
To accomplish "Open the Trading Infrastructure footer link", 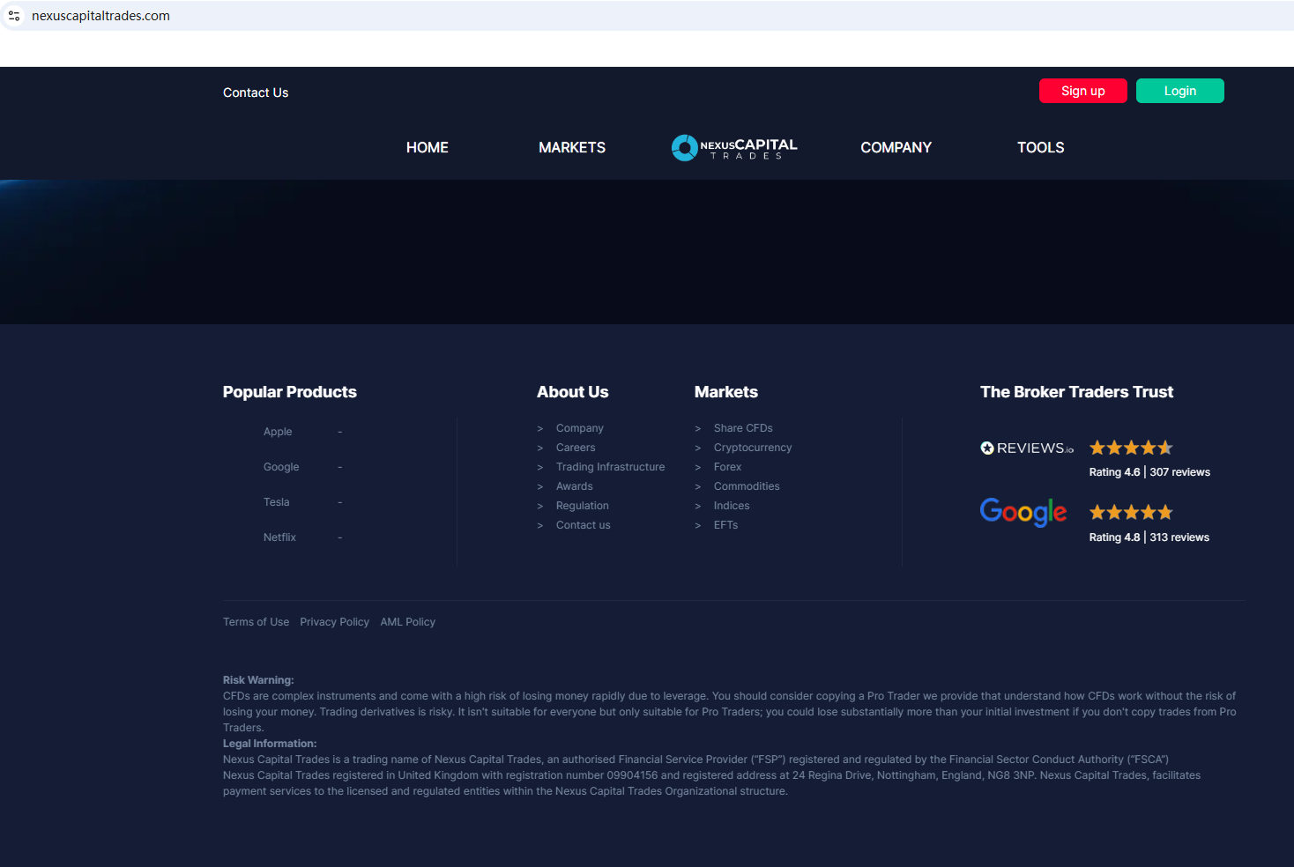I will [x=610, y=467].
